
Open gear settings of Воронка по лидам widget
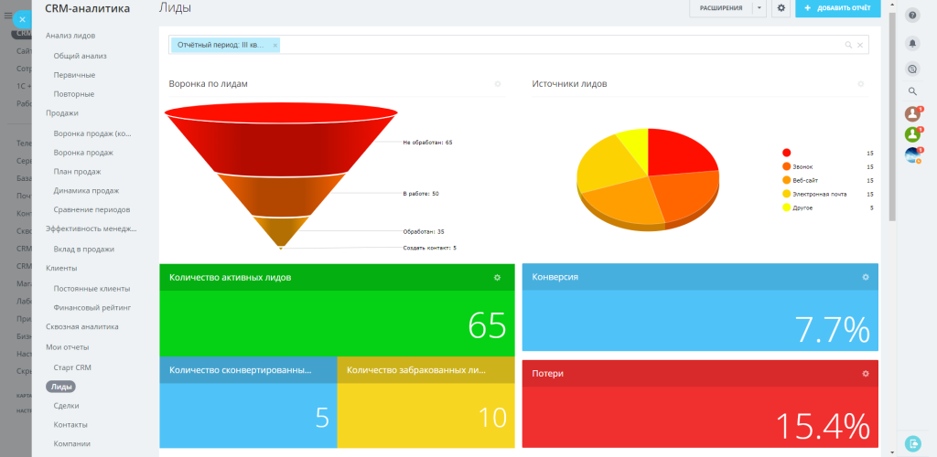tap(497, 84)
